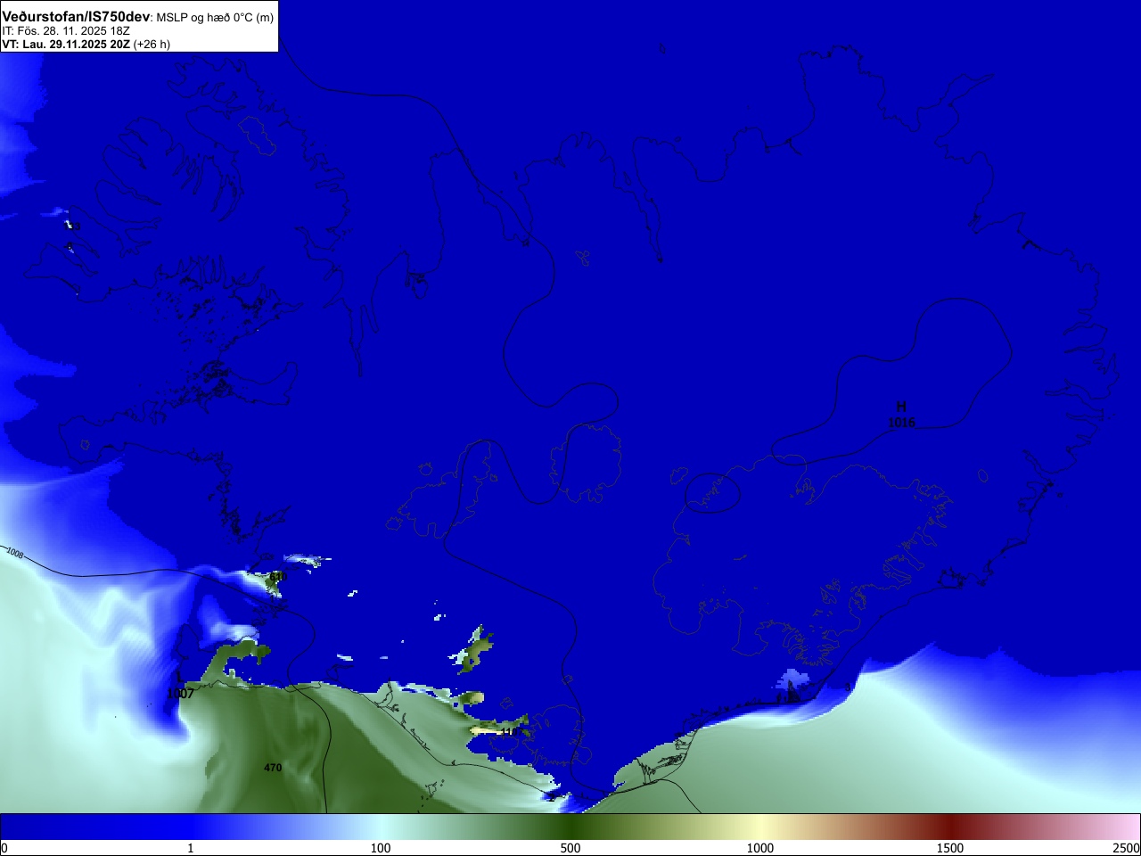Click the "610" height label on the peninsula
Image resolution: width=1141 pixels, height=856 pixels.
tap(278, 577)
